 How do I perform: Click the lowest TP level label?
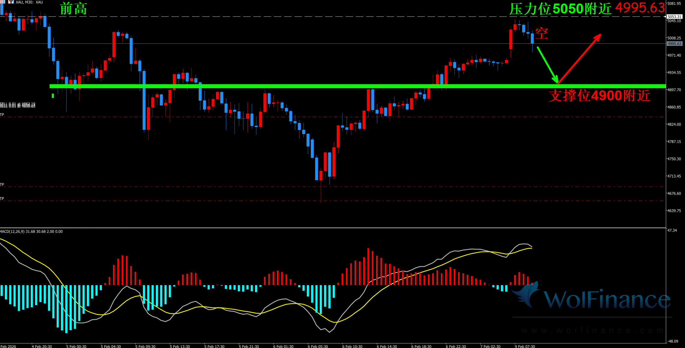(x=2, y=199)
